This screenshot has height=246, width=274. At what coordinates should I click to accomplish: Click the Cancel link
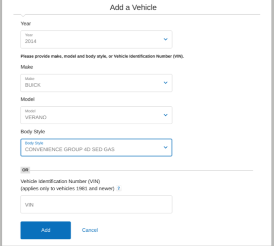90,230
